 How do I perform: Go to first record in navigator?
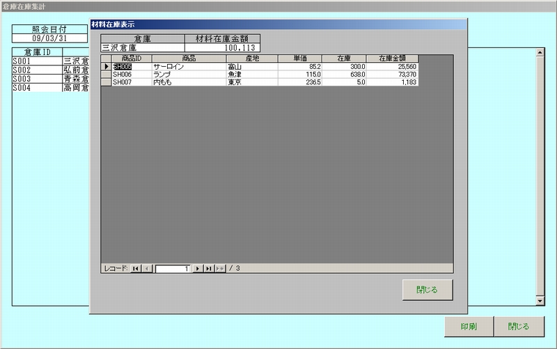pos(136,268)
